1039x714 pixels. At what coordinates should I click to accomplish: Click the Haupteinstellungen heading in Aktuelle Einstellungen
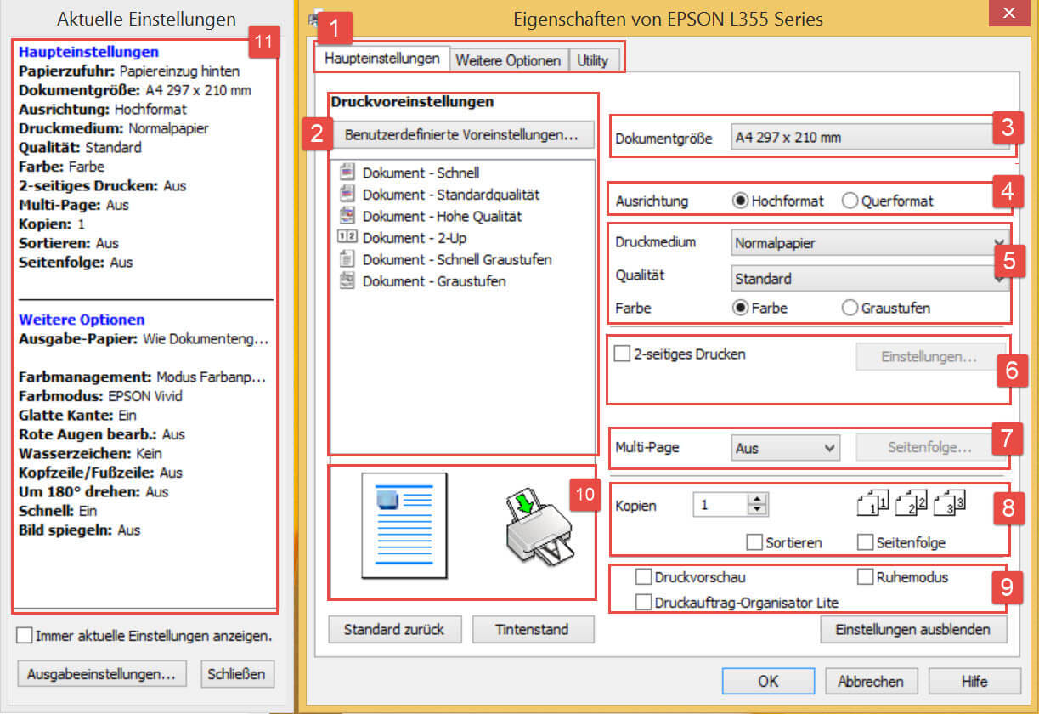(x=88, y=52)
